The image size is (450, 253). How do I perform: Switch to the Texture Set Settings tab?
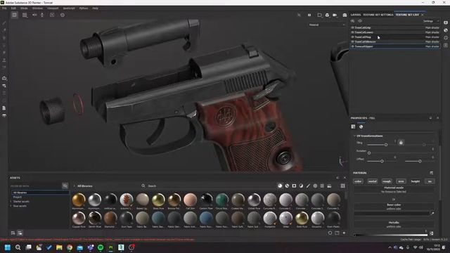(378, 15)
